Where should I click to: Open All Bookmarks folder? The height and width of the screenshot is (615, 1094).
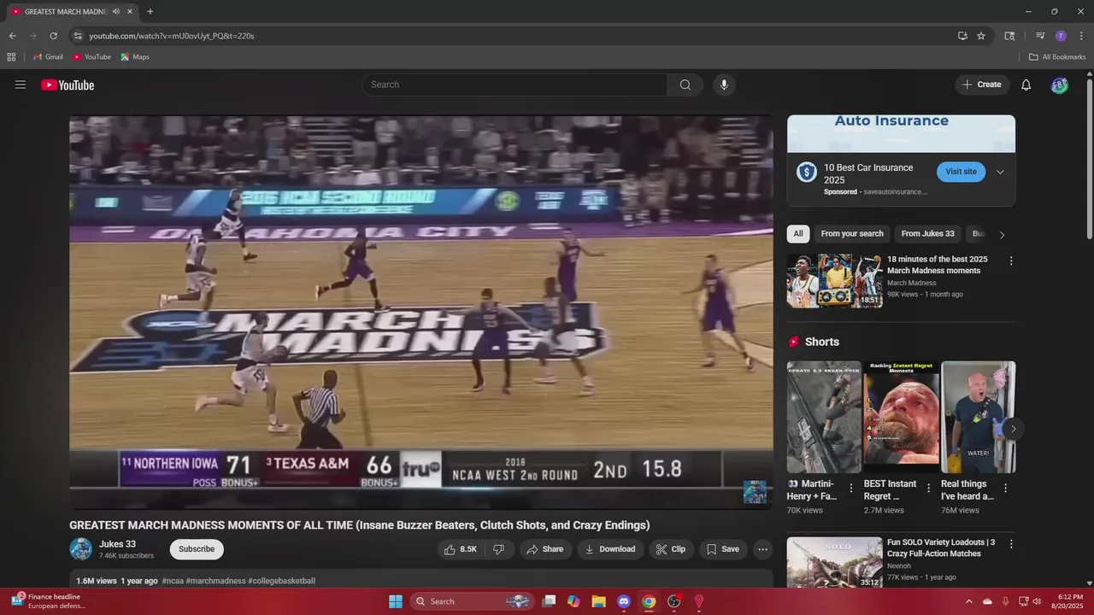[1057, 57]
